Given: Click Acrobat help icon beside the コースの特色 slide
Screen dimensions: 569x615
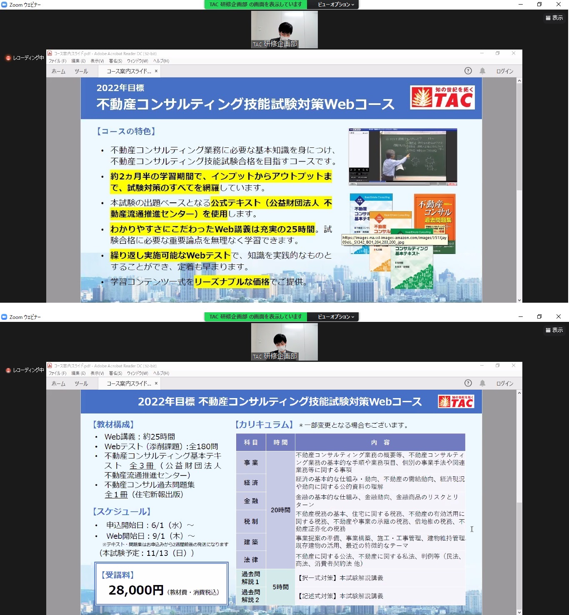Looking at the screenshot, I should coord(468,71).
